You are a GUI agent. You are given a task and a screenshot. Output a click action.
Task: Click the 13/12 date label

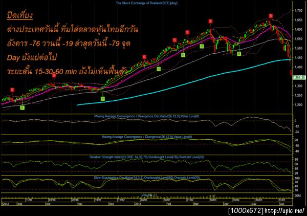121,200
